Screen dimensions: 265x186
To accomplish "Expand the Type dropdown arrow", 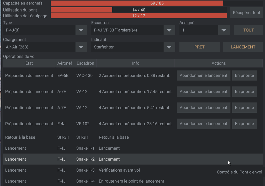I will pyautogui.click(x=81, y=30).
